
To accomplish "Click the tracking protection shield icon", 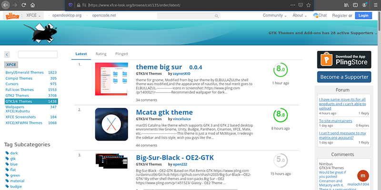I will pos(70,5).
